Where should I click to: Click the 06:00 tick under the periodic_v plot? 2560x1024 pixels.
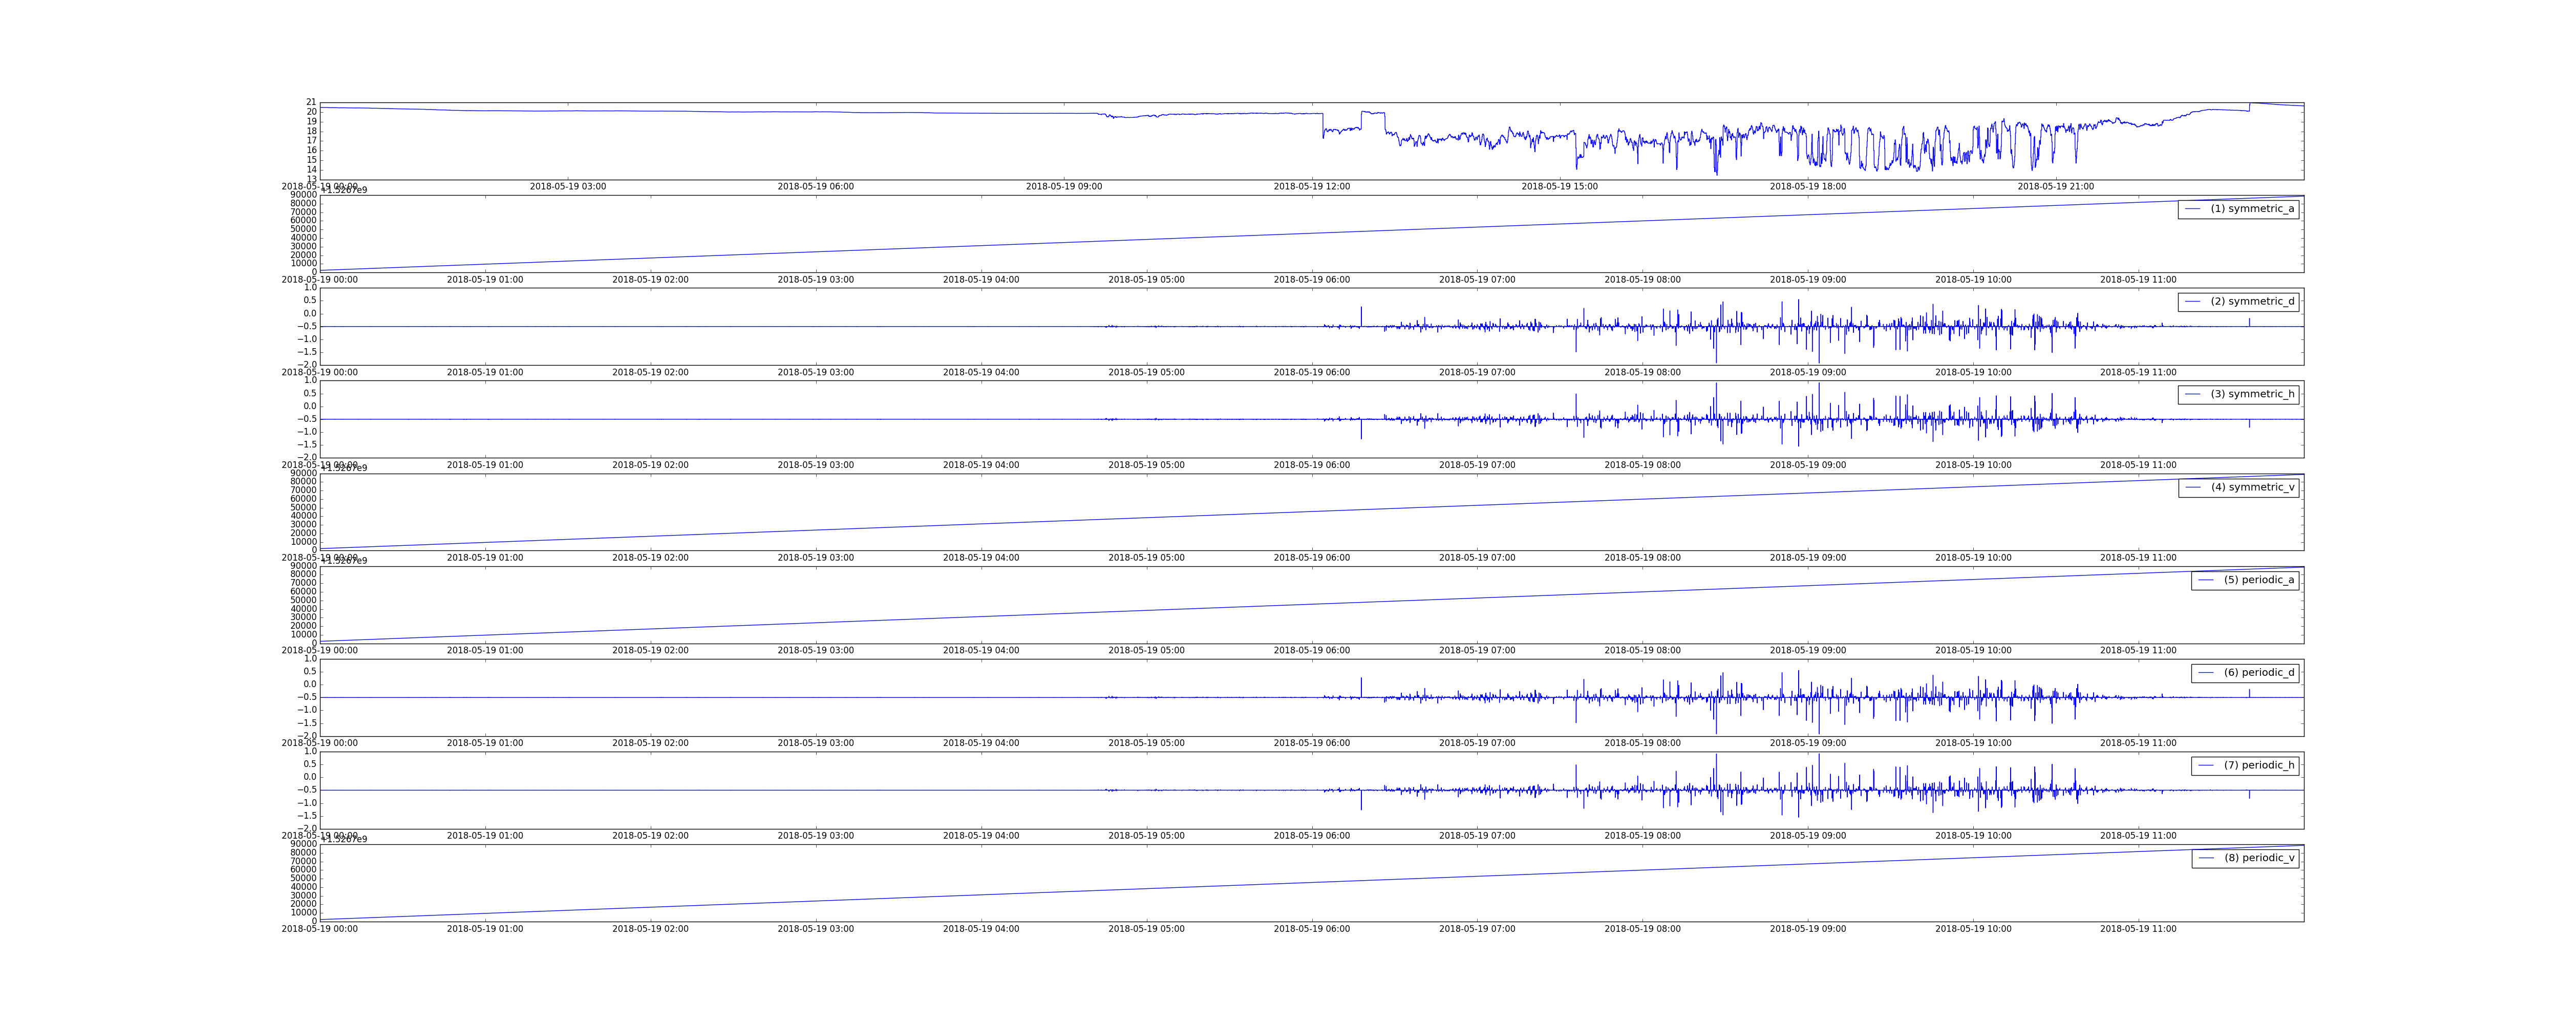[x=1312, y=930]
